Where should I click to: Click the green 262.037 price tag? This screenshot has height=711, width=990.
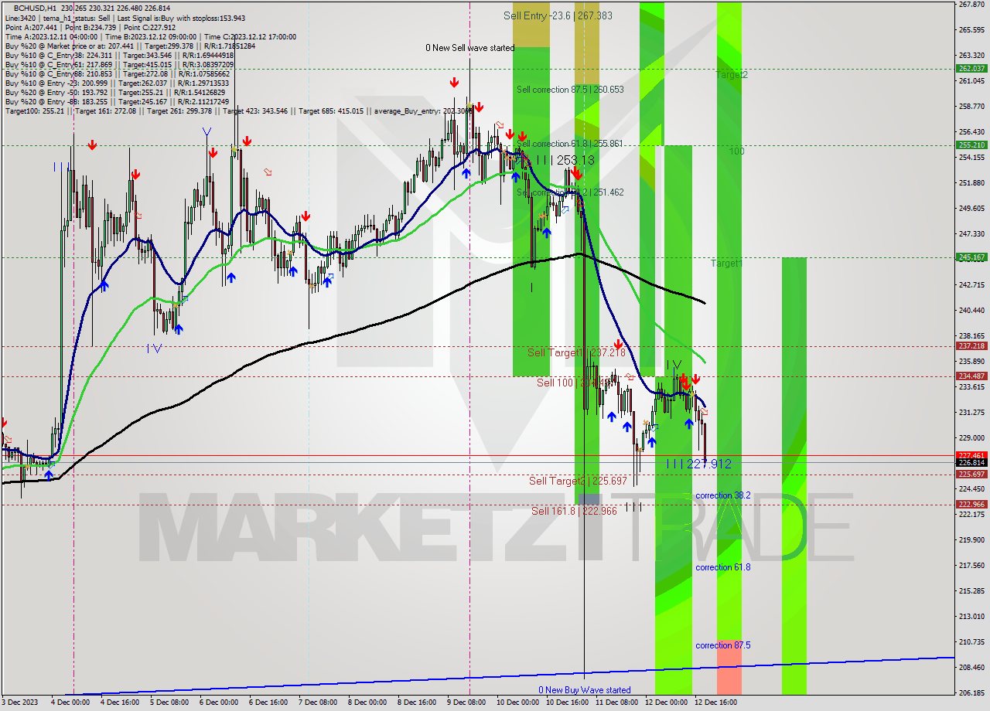click(971, 69)
